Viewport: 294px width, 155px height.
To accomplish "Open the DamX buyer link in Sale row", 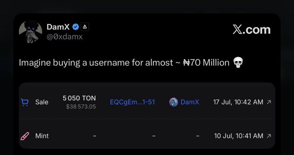I will (190, 102).
